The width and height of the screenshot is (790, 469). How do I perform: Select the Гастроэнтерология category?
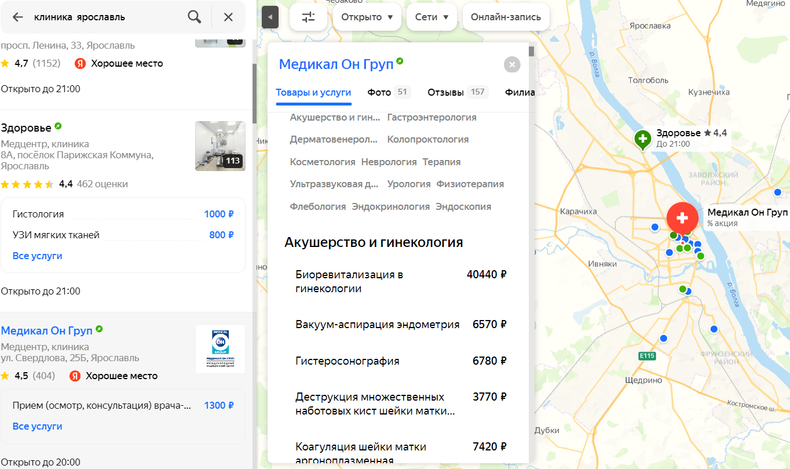tap(432, 118)
